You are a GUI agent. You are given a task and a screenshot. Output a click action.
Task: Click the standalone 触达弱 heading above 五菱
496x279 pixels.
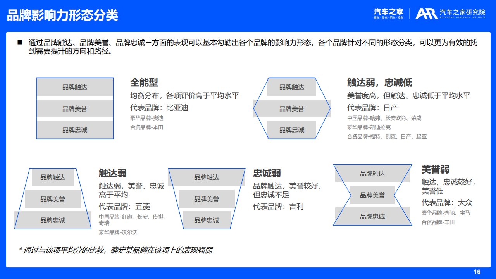coord(113,173)
